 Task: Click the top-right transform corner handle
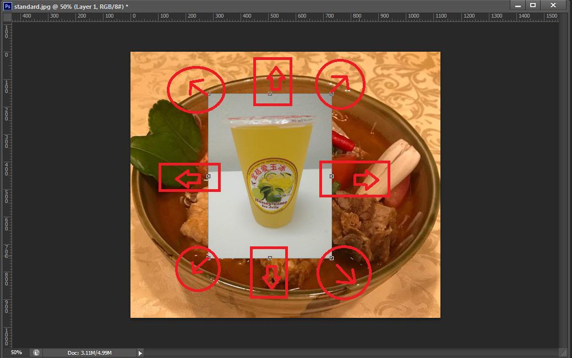point(331,94)
